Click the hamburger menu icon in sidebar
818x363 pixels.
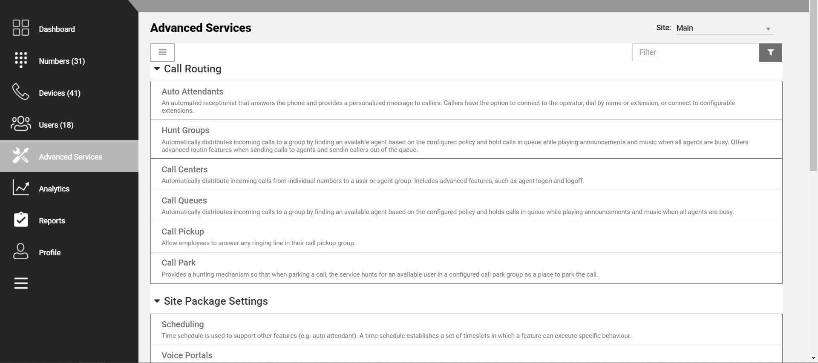[21, 283]
